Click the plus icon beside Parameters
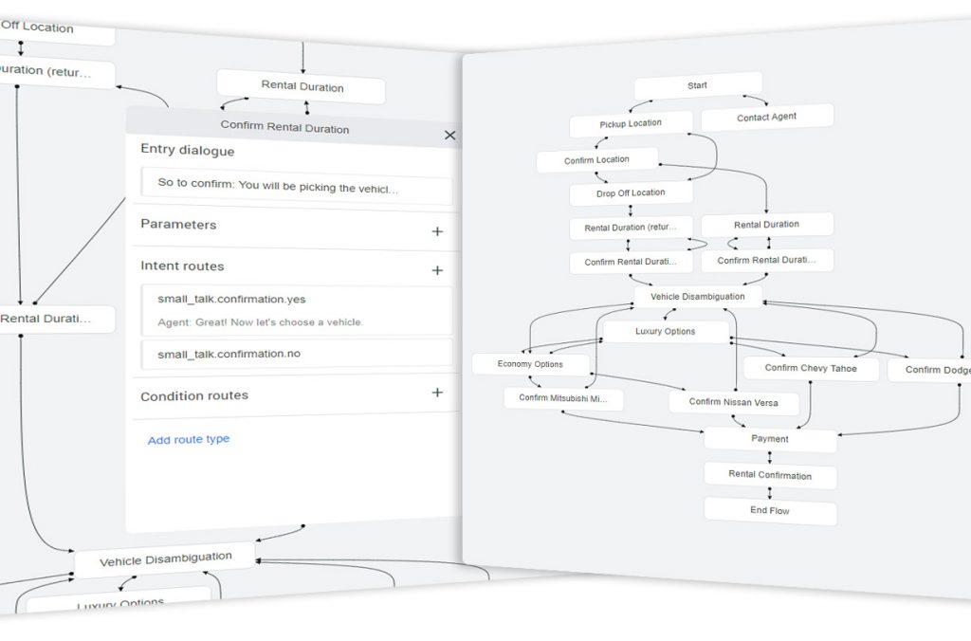 (x=437, y=231)
